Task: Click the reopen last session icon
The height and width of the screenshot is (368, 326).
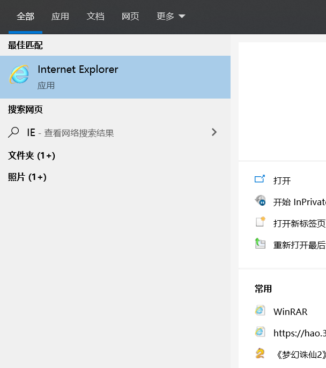Action: point(260,244)
